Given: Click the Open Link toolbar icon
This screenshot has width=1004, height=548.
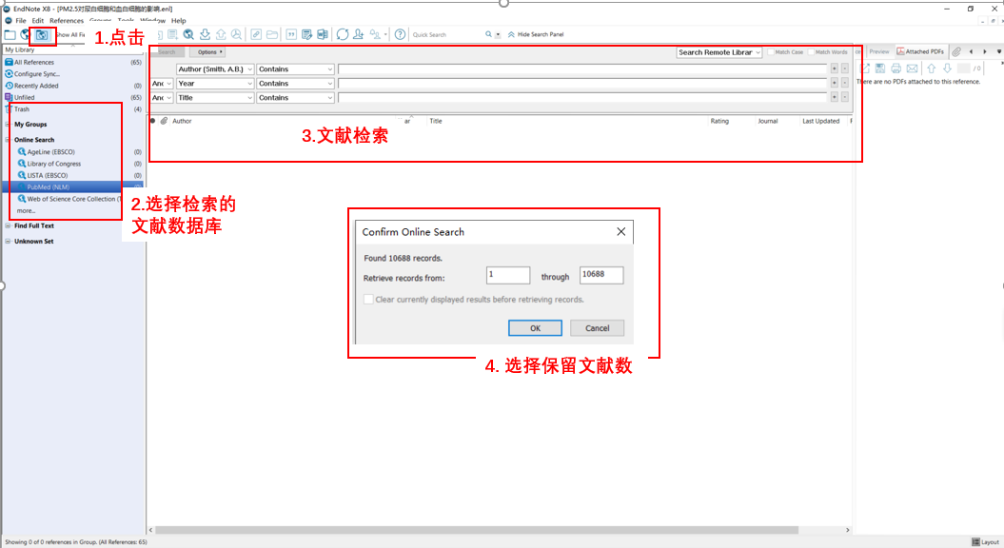Looking at the screenshot, I should coord(256,34).
